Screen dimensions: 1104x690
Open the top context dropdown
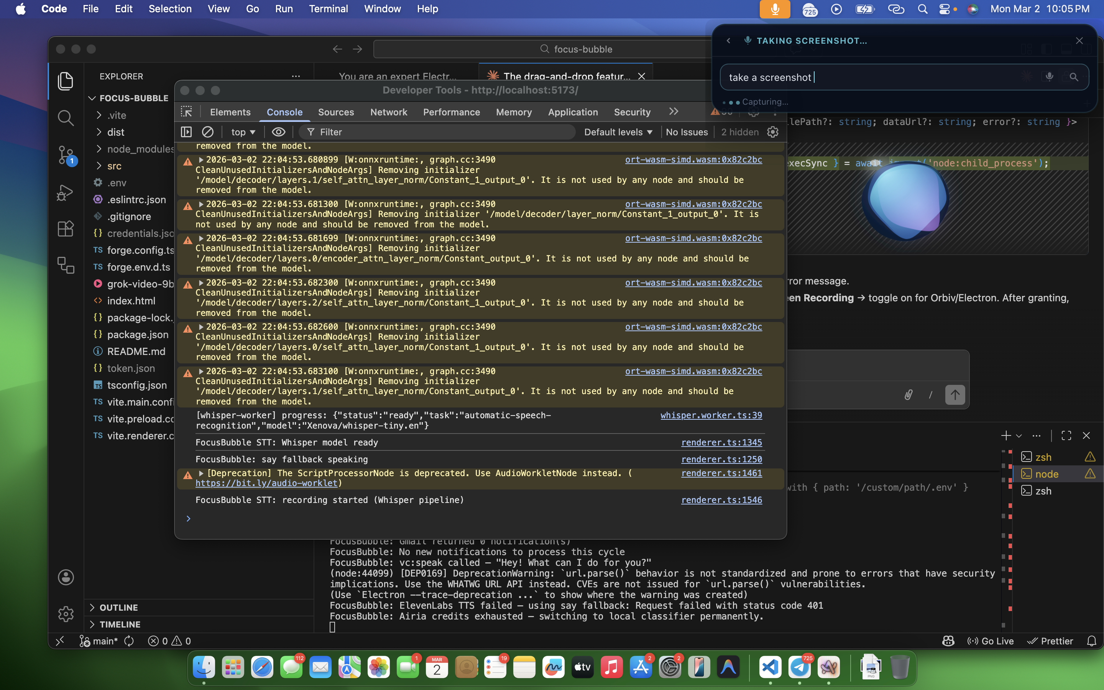(x=243, y=132)
